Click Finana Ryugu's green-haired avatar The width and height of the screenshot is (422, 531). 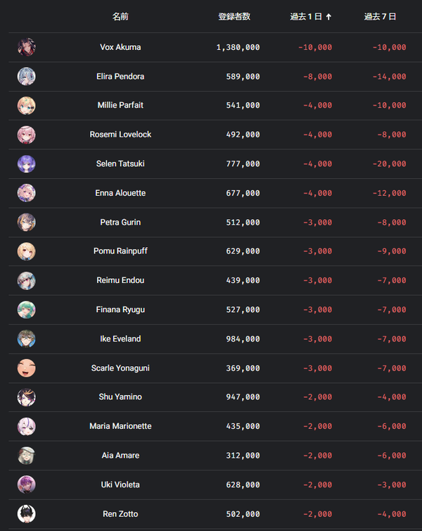[x=27, y=310]
